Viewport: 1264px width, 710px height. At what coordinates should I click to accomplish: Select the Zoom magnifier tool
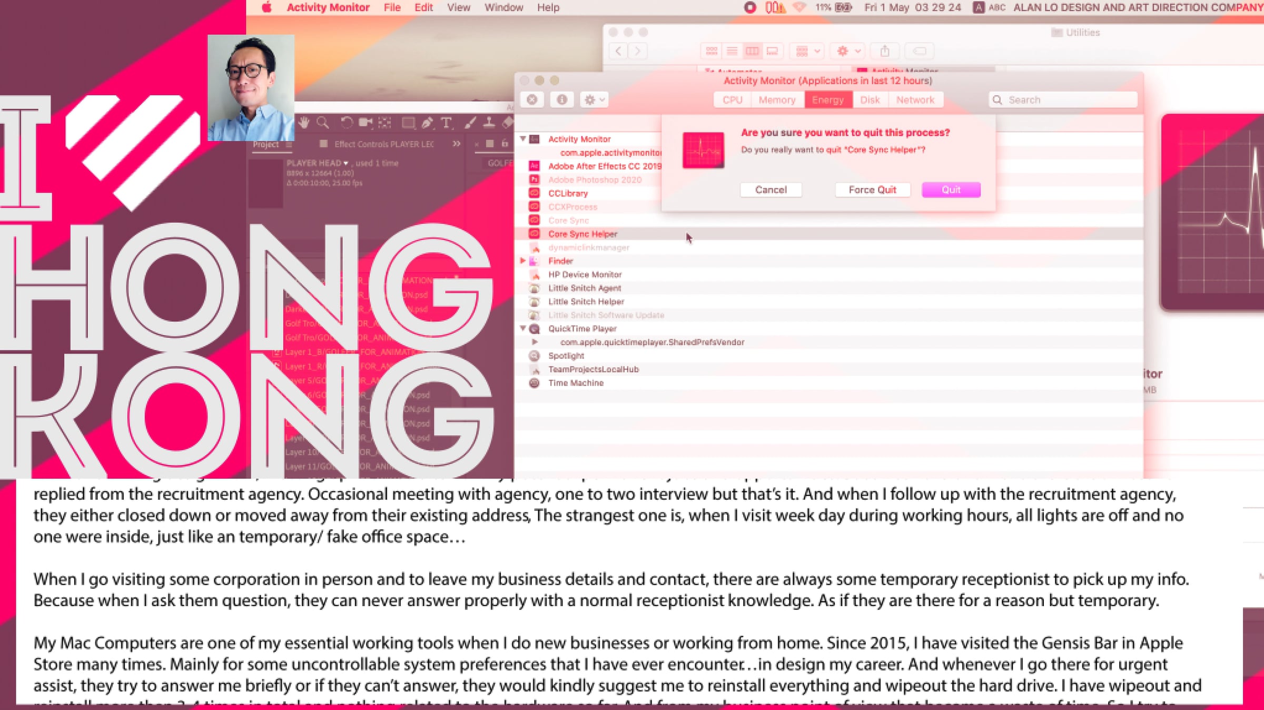(323, 123)
